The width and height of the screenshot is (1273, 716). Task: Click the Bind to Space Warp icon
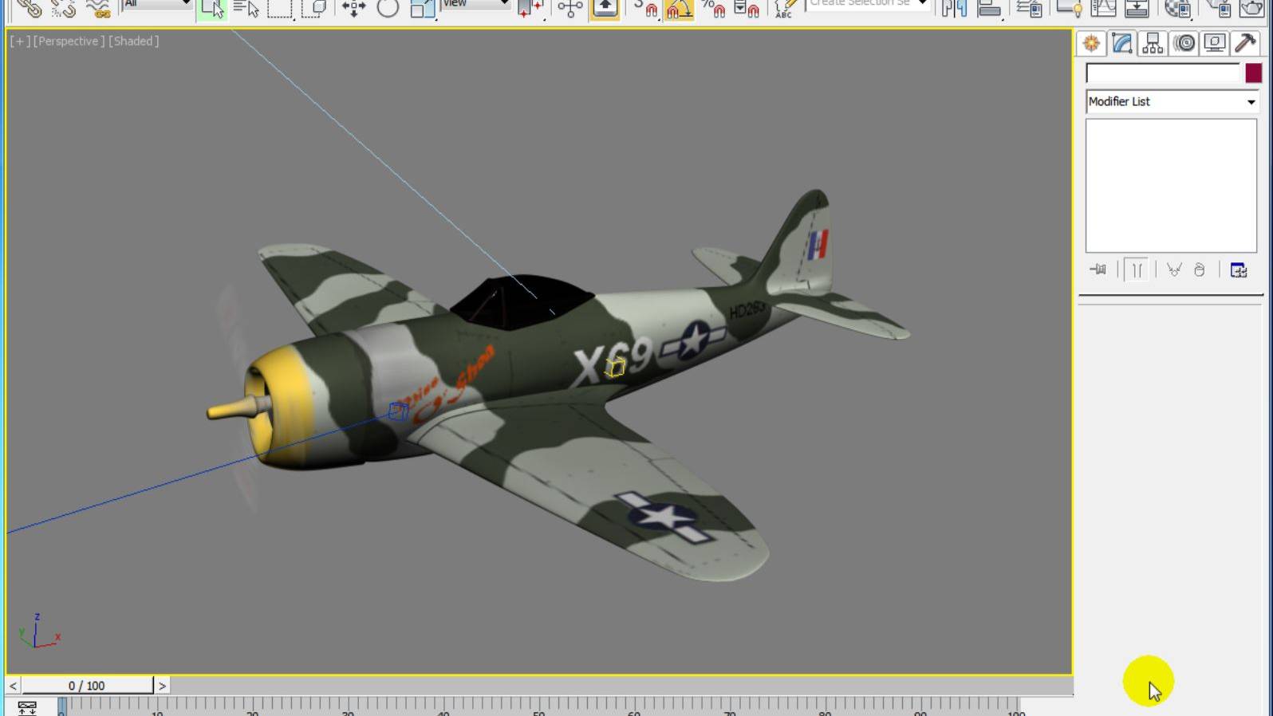pyautogui.click(x=98, y=8)
